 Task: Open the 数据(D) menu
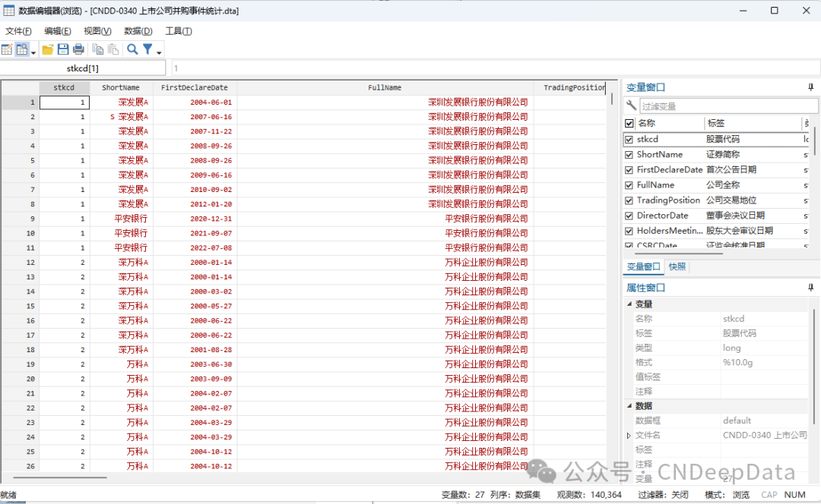click(138, 31)
